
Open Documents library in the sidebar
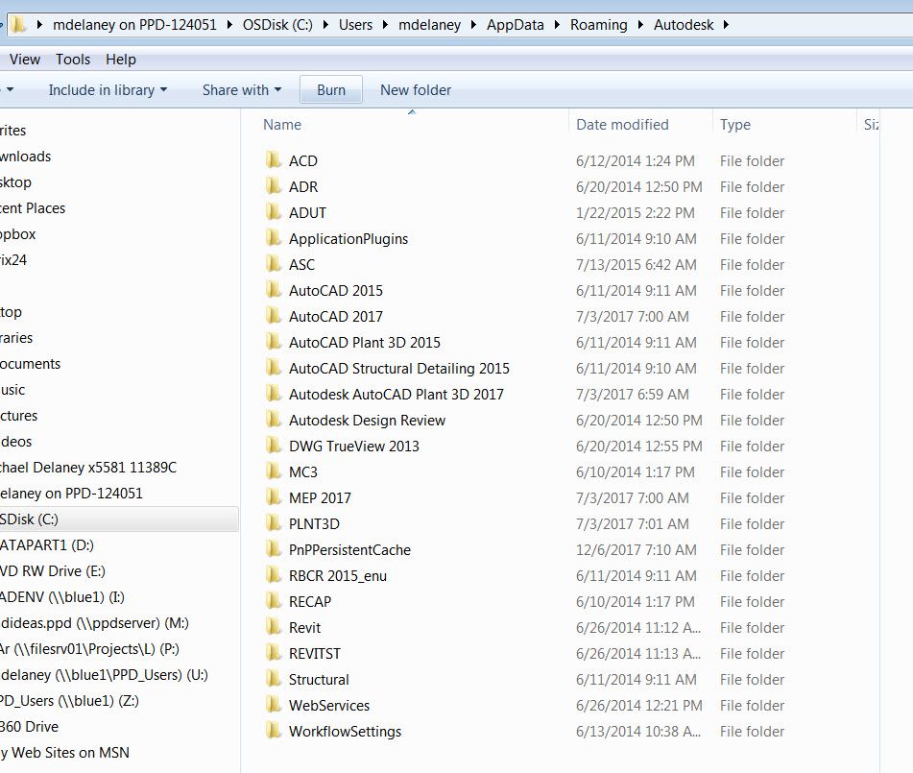[x=31, y=364]
